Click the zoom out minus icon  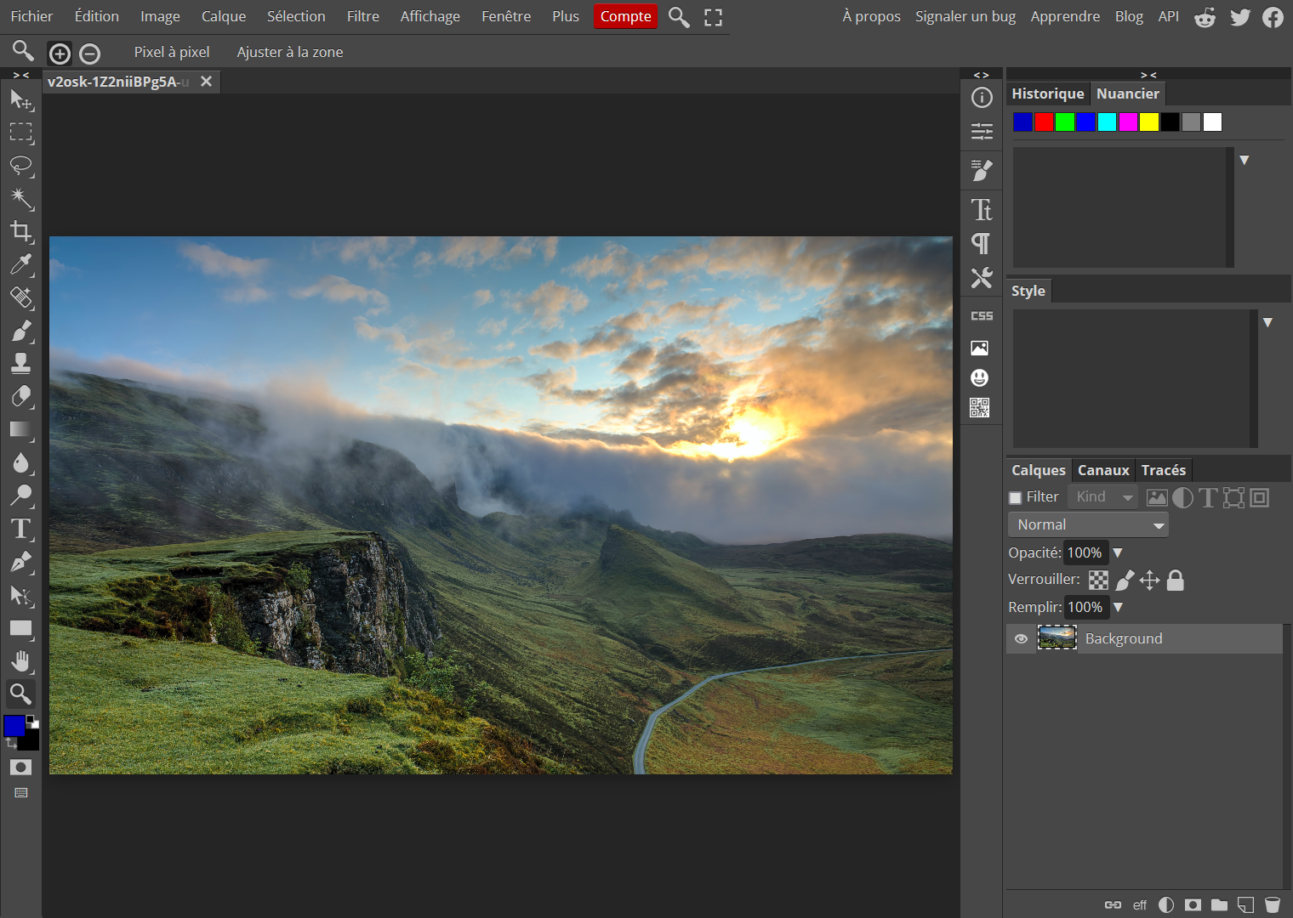[89, 54]
